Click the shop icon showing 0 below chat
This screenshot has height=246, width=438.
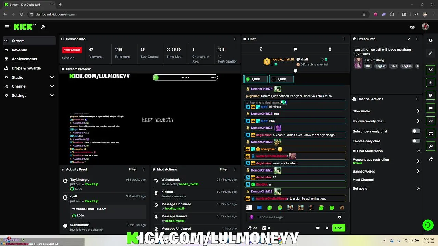266,228
